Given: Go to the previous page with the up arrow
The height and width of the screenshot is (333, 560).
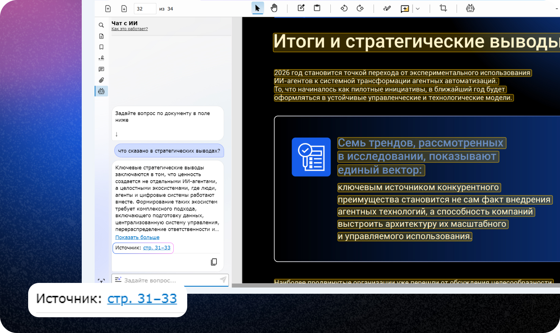Looking at the screenshot, I should [108, 8].
